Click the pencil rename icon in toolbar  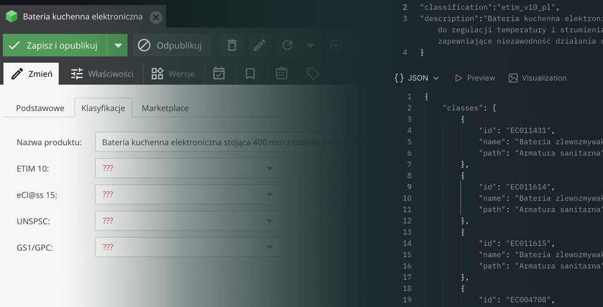259,45
